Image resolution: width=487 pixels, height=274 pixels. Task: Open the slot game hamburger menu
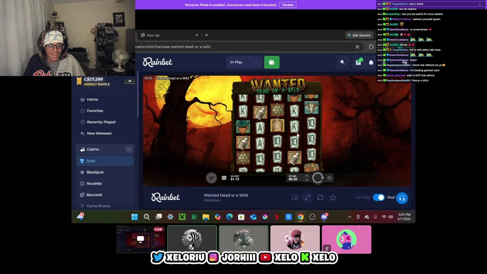click(x=224, y=178)
